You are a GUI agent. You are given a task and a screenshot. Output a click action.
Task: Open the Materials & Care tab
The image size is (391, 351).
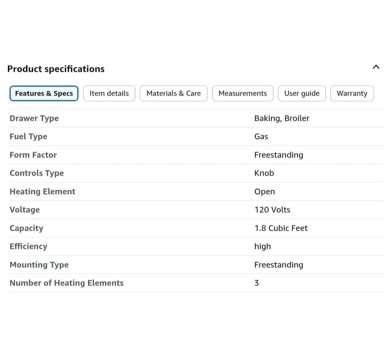click(173, 93)
